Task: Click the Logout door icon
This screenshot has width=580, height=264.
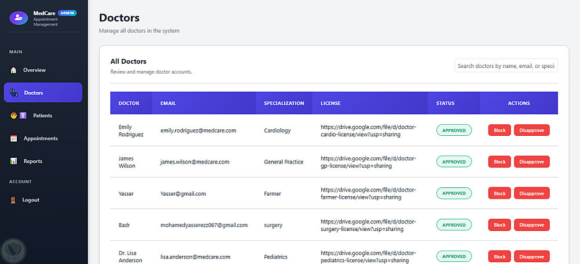Action: pyautogui.click(x=14, y=200)
